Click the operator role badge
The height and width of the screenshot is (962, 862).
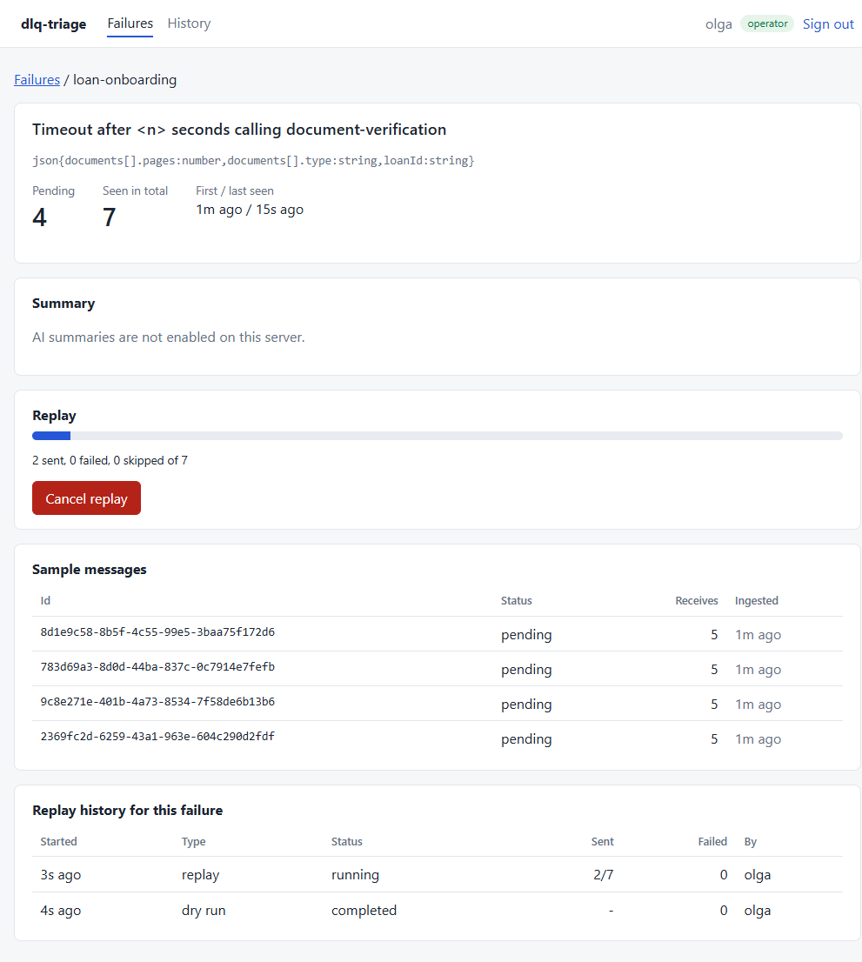coord(767,23)
